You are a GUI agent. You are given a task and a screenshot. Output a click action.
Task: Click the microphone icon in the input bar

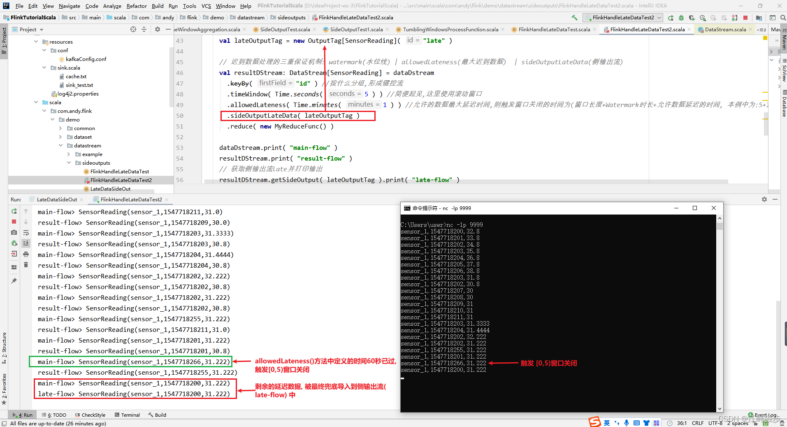tap(627, 423)
